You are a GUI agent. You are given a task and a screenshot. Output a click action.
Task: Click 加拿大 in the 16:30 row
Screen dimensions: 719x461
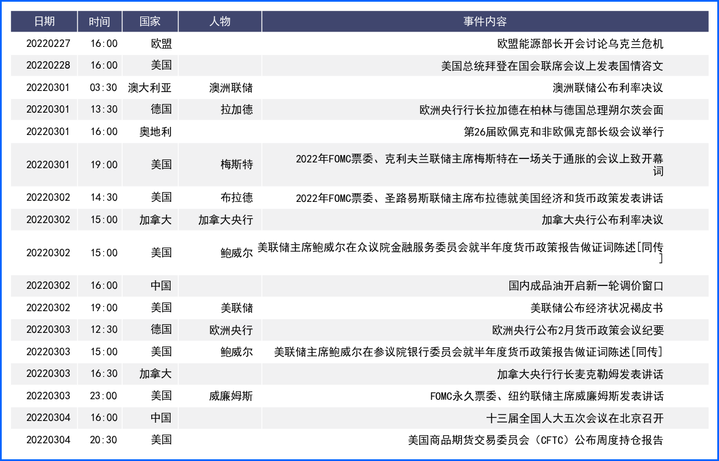[156, 374]
